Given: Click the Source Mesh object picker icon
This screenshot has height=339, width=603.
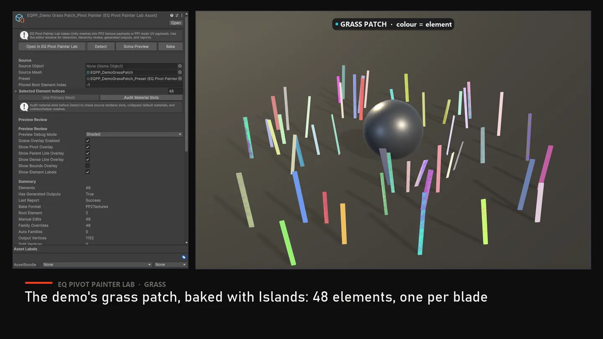Looking at the screenshot, I should (180, 72).
